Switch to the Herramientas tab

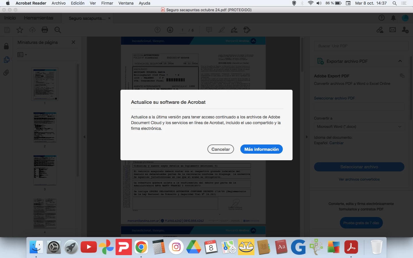39,18
